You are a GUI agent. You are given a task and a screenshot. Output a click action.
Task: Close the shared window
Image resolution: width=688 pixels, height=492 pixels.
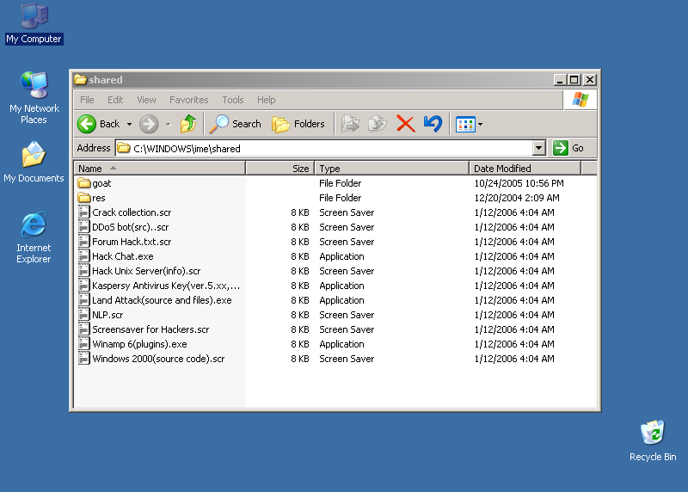590,80
